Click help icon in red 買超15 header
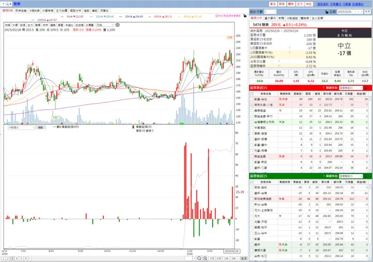373x262 pixels. click(x=324, y=88)
